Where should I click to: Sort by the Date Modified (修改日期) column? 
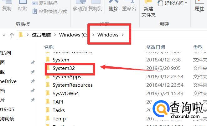tap(156, 47)
